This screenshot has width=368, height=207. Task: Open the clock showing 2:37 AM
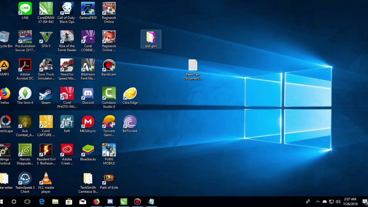coord(350,202)
